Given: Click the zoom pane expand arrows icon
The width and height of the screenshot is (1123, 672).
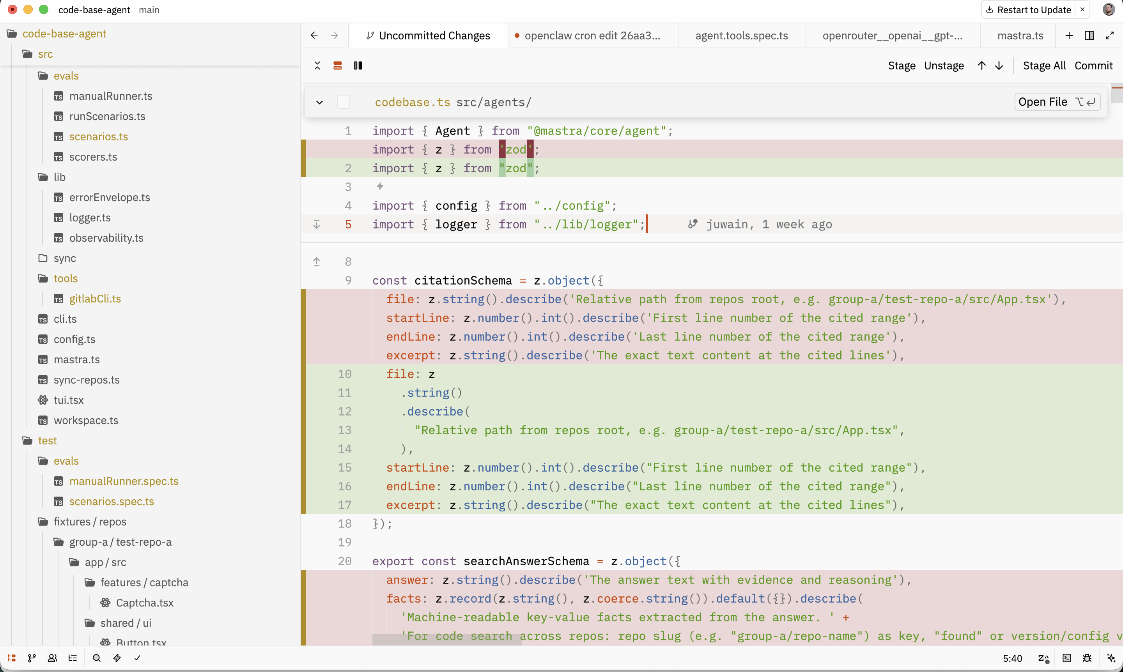Looking at the screenshot, I should coord(1109,35).
